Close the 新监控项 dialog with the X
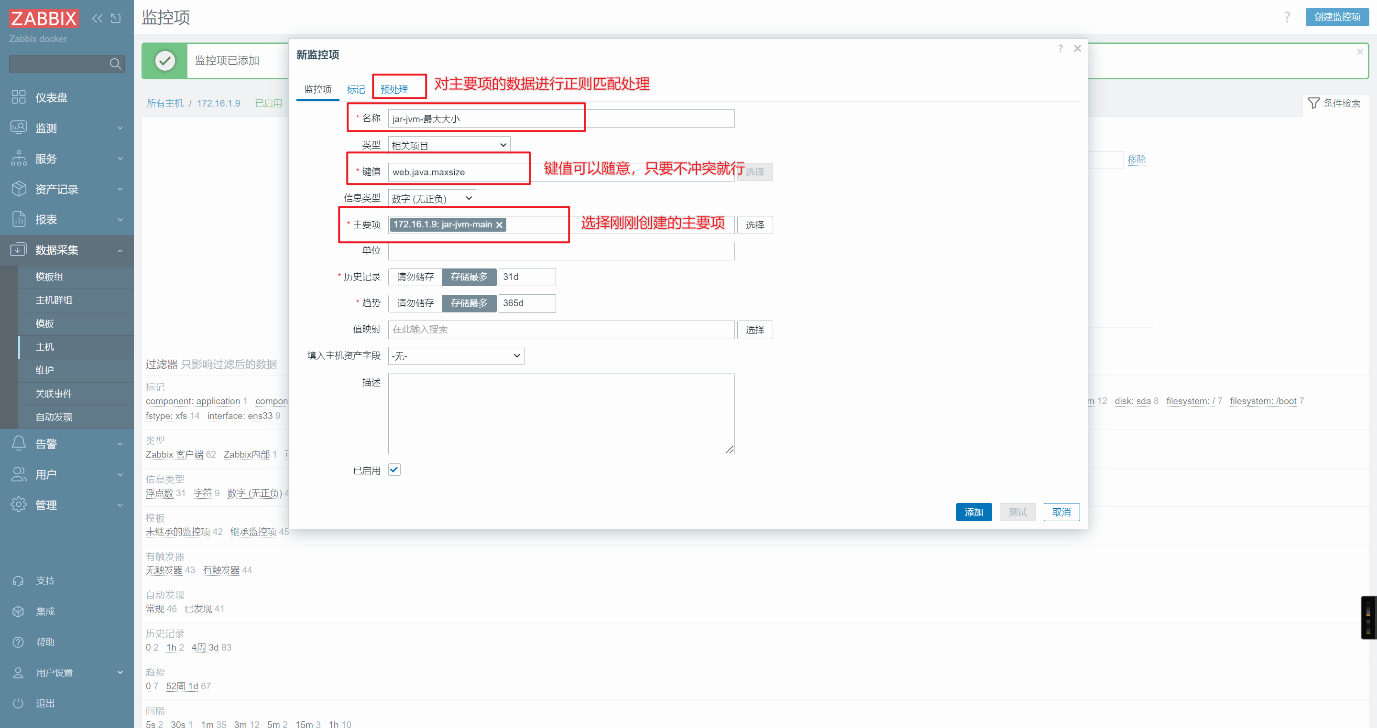Screen dimensions: 1377x728 (x=1078, y=49)
